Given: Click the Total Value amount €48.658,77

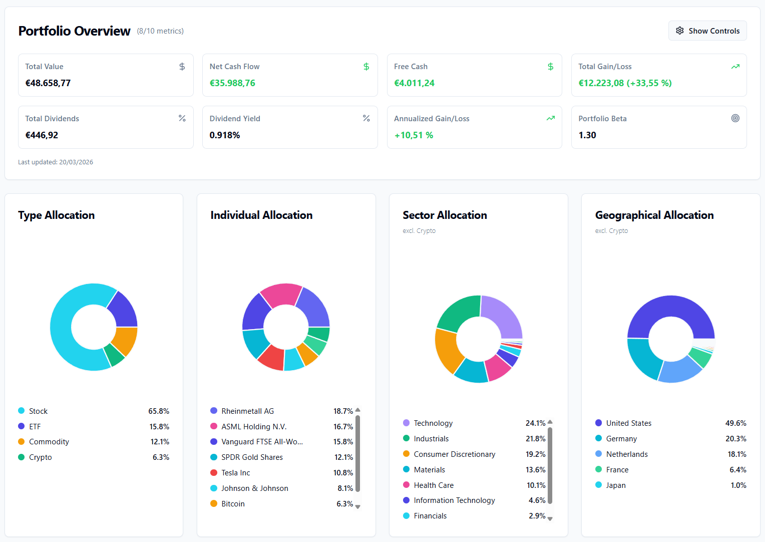Looking at the screenshot, I should [48, 83].
